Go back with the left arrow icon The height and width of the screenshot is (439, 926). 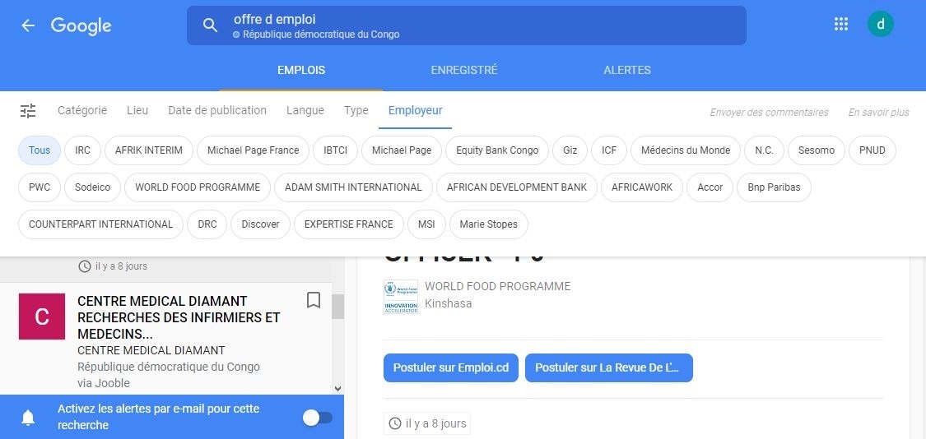click(28, 25)
